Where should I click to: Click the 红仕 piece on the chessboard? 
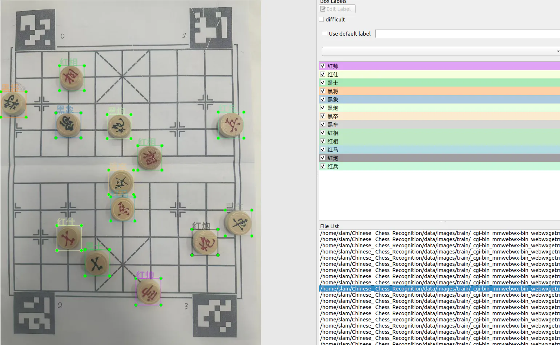pyautogui.click(x=69, y=238)
